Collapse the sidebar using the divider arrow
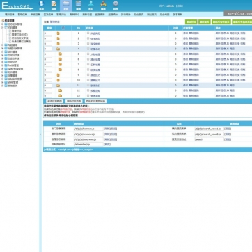252x252 pixels. (40, 134)
